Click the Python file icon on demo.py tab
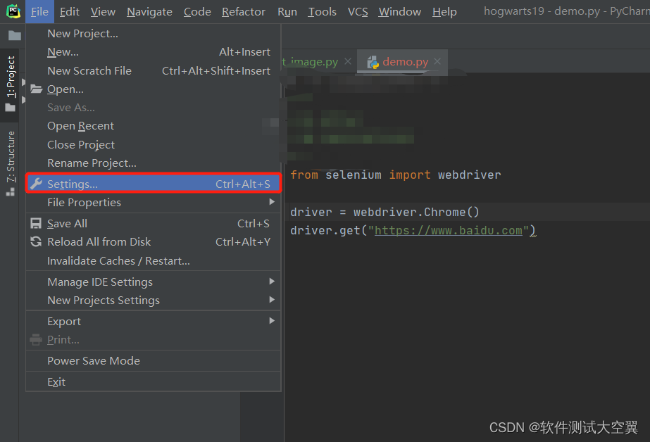Viewport: 650px width, 442px height. point(373,62)
